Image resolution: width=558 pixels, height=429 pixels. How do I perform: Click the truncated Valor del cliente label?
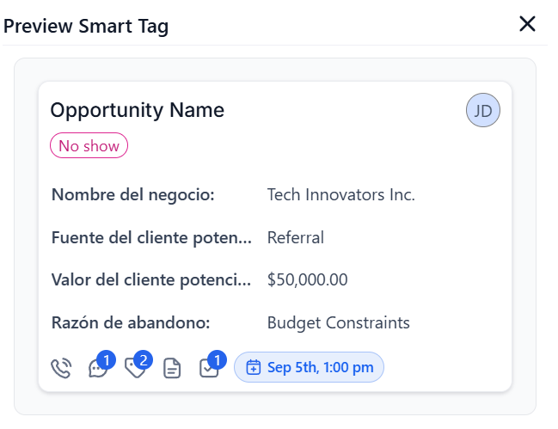[x=150, y=280]
